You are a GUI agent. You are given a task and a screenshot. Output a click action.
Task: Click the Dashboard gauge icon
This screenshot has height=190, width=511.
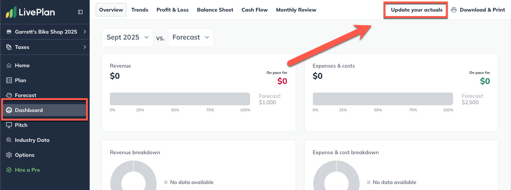point(9,110)
